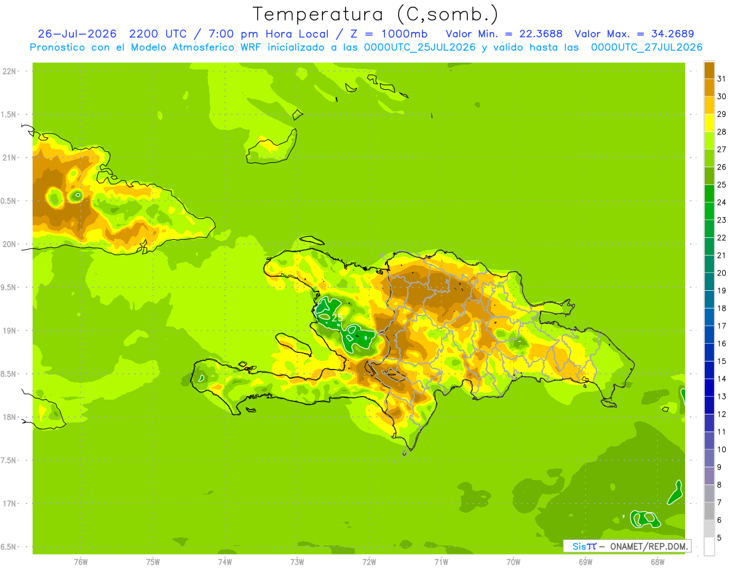738x570 pixels.
Task: Click the yellow legend swatch between 28 and 29
Action: 709,123
